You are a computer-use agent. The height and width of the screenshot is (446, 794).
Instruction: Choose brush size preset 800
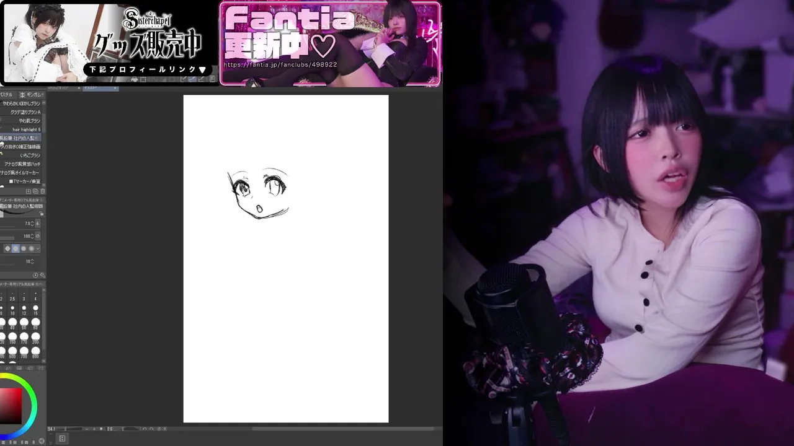(35, 352)
